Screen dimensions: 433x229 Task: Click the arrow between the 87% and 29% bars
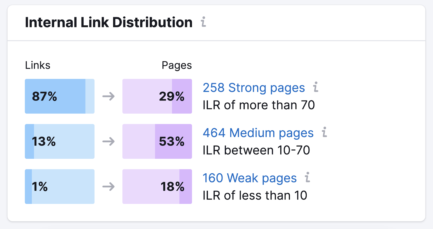109,96
